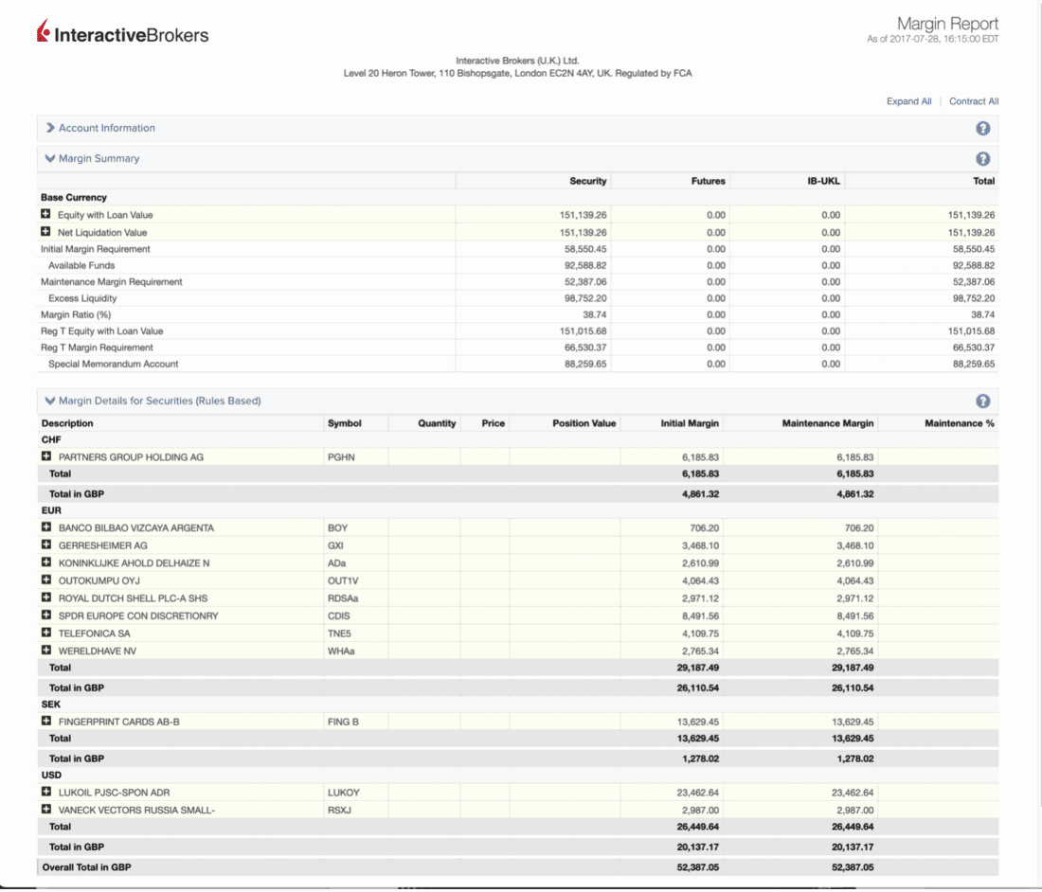Expand OUTOKUMPU OYJ row
The height and width of the screenshot is (892, 1042).
45,580
